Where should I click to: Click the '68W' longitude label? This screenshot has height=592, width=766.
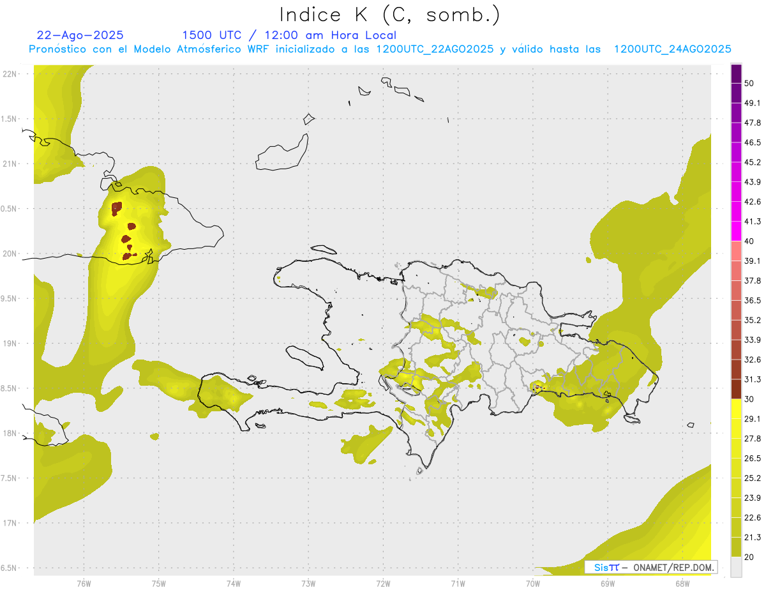pyautogui.click(x=682, y=583)
